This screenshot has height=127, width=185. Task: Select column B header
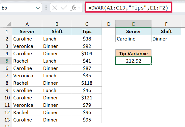click(x=57, y=24)
